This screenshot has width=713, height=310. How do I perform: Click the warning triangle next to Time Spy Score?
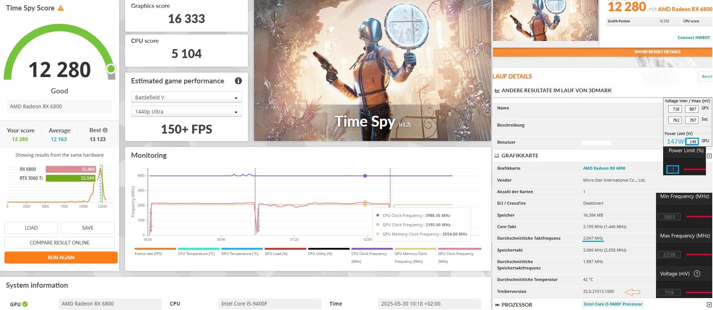(x=61, y=8)
